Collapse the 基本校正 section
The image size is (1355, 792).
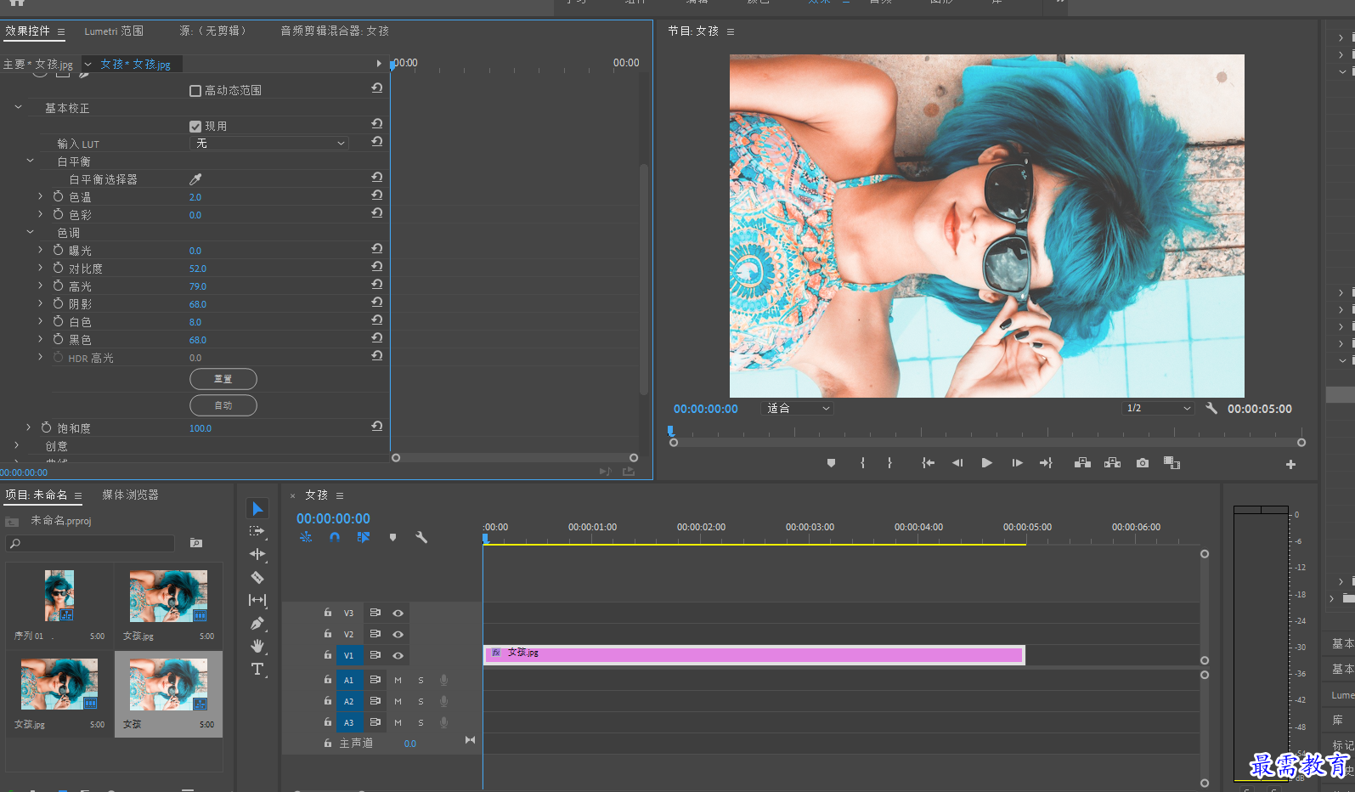tap(18, 107)
